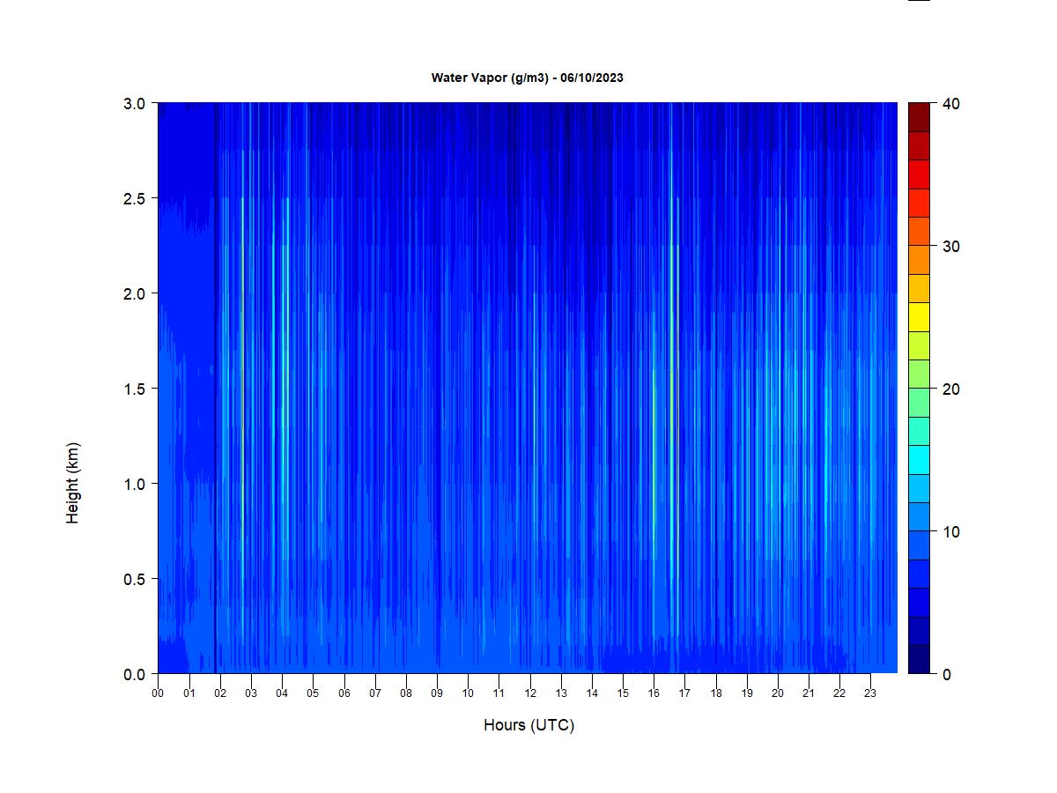This screenshot has height=793, width=1057.
Task: Pick the darkest navy swatch at colorbar bottom
Action: [x=919, y=659]
